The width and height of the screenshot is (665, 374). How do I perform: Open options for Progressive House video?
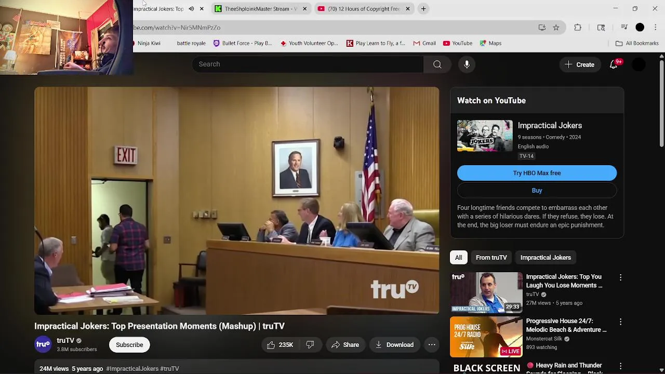point(620,322)
